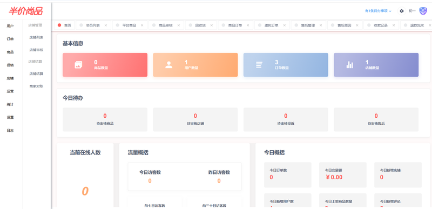Screen dimensions: 432x209
Task: Open the 统计 sidebar menu
Action: 10,104
